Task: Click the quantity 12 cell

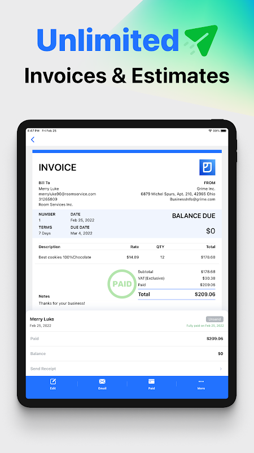Action: pos(162,257)
